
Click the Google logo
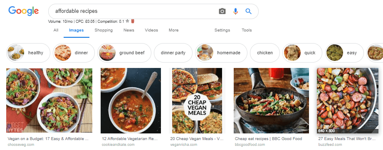coord(23,11)
